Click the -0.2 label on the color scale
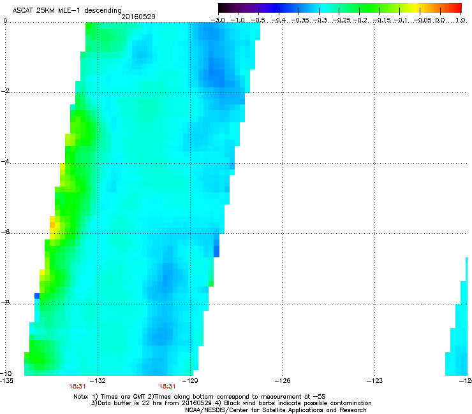472x414 pixels. [x=360, y=20]
